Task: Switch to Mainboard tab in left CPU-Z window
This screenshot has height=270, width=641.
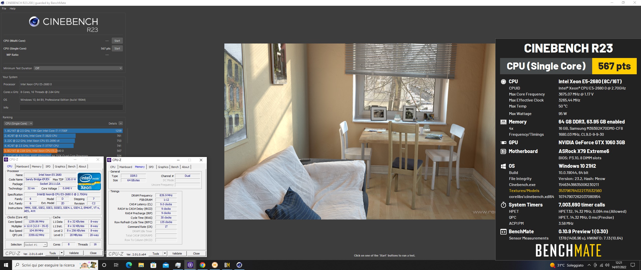Action: 23,166
